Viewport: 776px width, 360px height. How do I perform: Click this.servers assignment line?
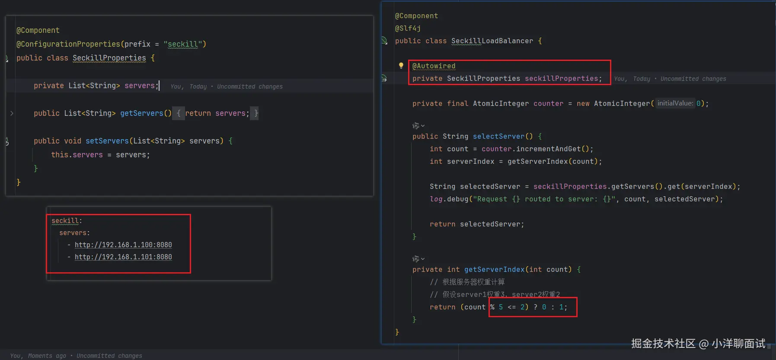point(100,155)
